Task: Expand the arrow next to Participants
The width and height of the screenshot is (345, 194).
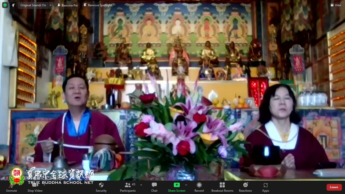Action: pos(141,185)
